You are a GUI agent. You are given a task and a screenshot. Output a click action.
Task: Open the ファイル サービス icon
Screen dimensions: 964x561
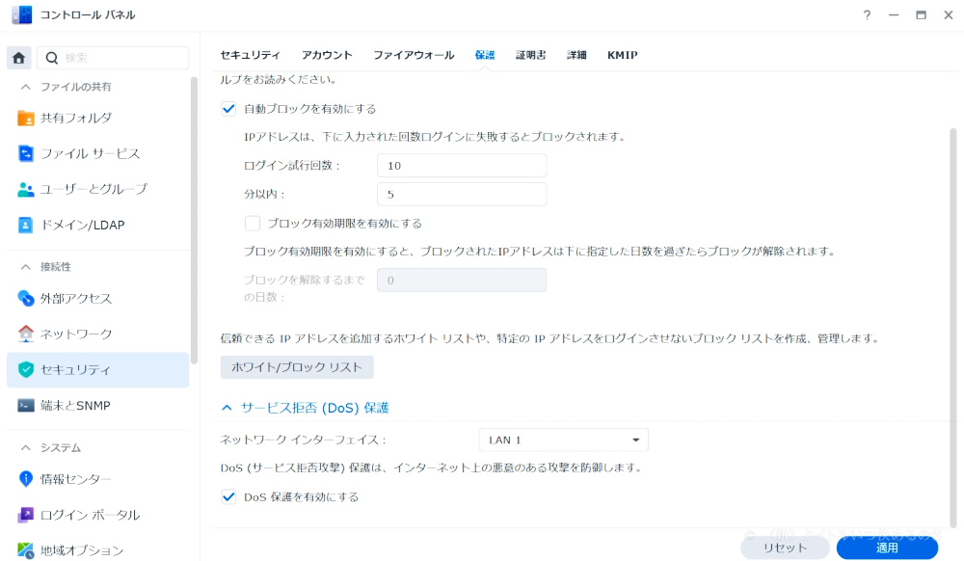(26, 153)
